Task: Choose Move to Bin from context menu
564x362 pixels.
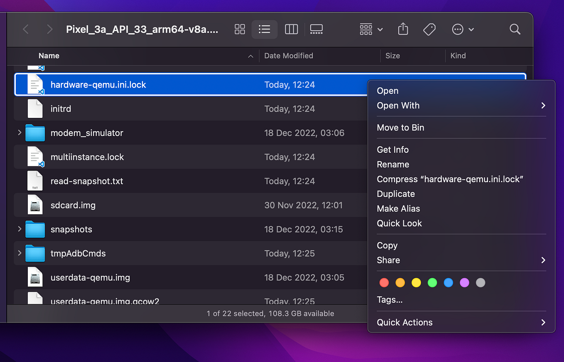Action: [400, 127]
